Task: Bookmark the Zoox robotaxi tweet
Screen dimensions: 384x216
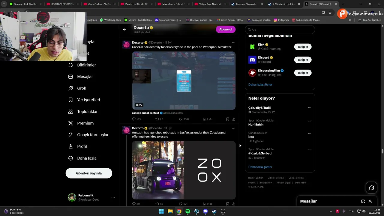Action: (228, 204)
